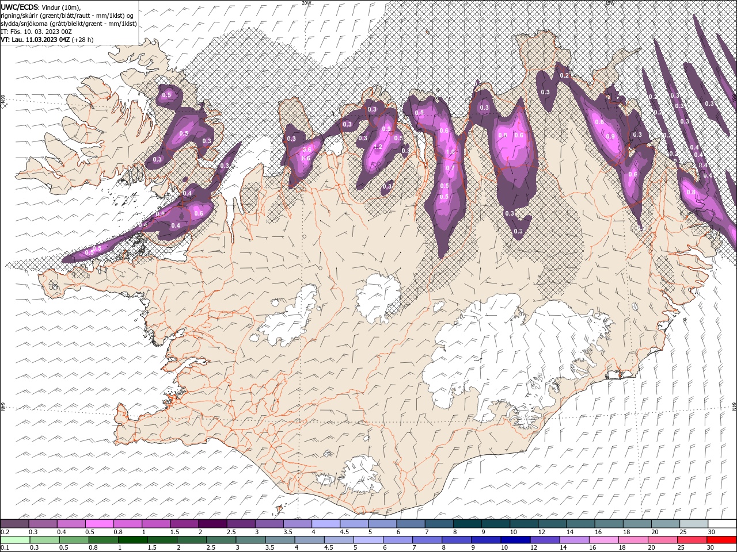Pick the light purple bottom-row swatch at 14
The height and width of the screenshot is (552, 737).
573,540
